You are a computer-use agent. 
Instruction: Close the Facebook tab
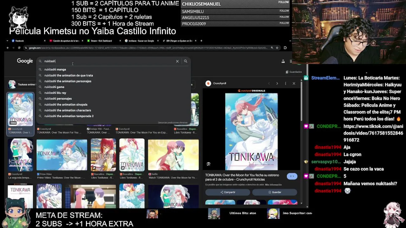[45, 41]
